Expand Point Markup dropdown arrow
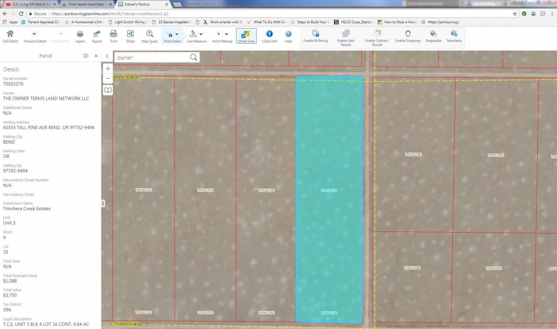Viewport: 557px width, 329px height. (x=226, y=34)
